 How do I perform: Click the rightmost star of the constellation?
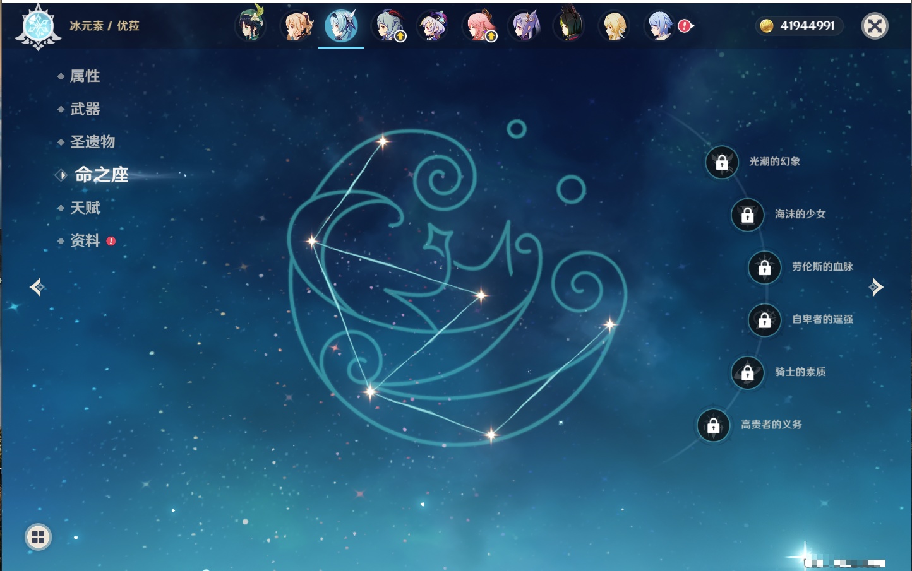tap(610, 324)
